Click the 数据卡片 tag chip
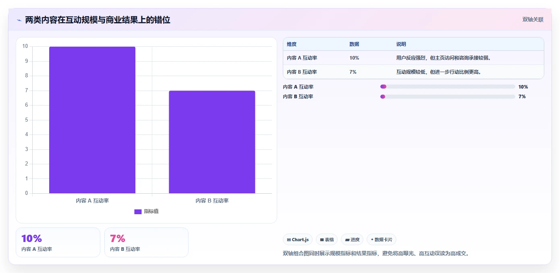This screenshot has height=273, width=560. pos(382,240)
